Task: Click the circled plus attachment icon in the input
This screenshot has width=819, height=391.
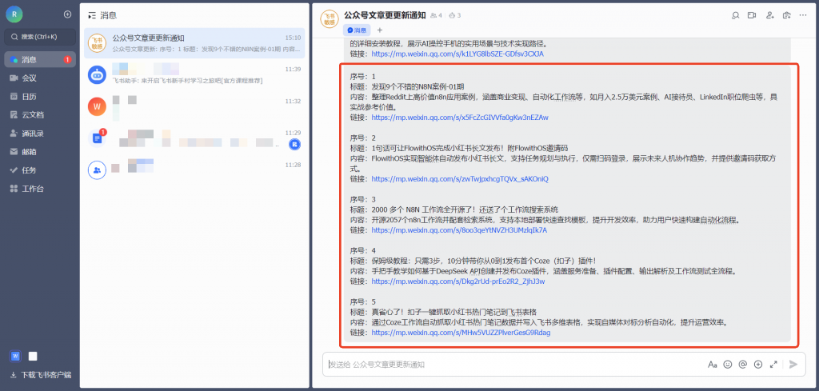Action: pos(758,365)
